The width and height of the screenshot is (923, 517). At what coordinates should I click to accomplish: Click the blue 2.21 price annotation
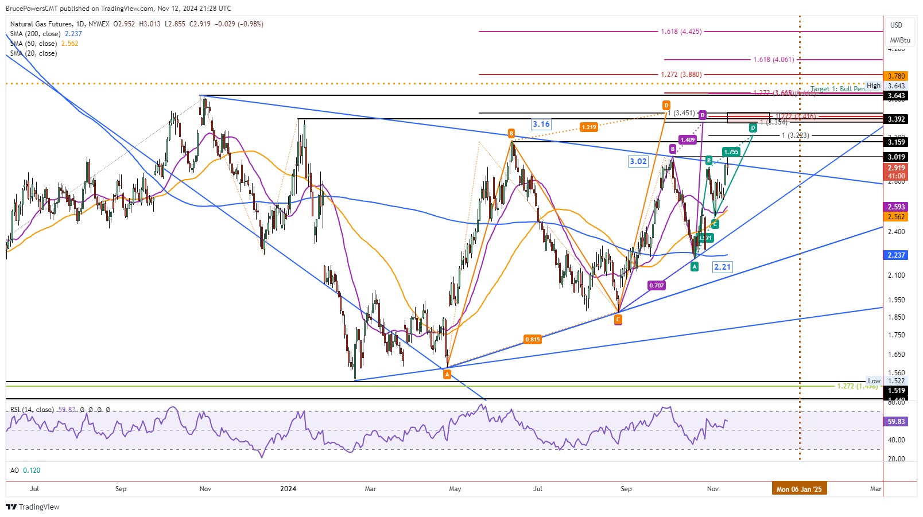723,267
